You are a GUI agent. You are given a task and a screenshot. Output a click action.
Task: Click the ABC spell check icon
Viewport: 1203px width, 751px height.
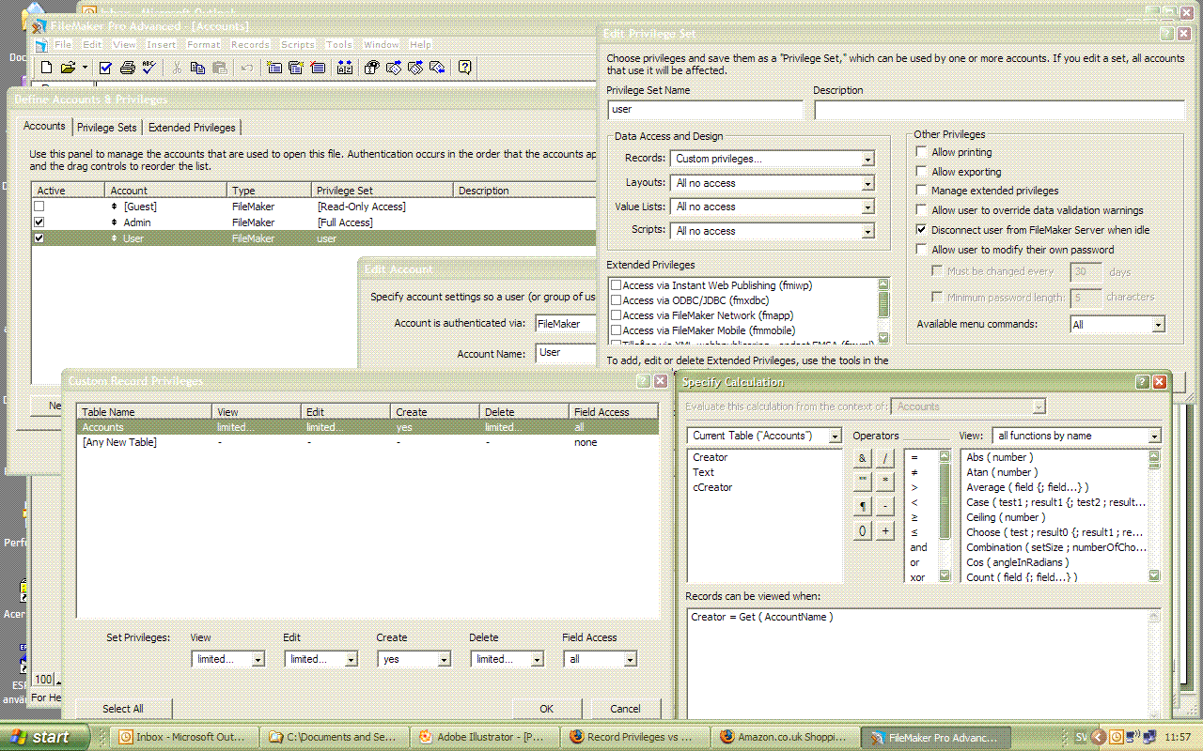point(149,68)
